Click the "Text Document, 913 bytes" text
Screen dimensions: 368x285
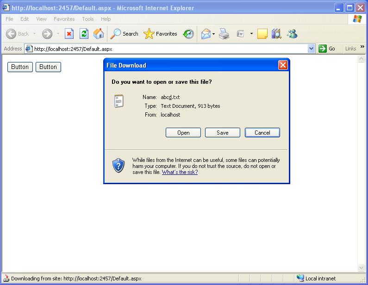(x=190, y=106)
